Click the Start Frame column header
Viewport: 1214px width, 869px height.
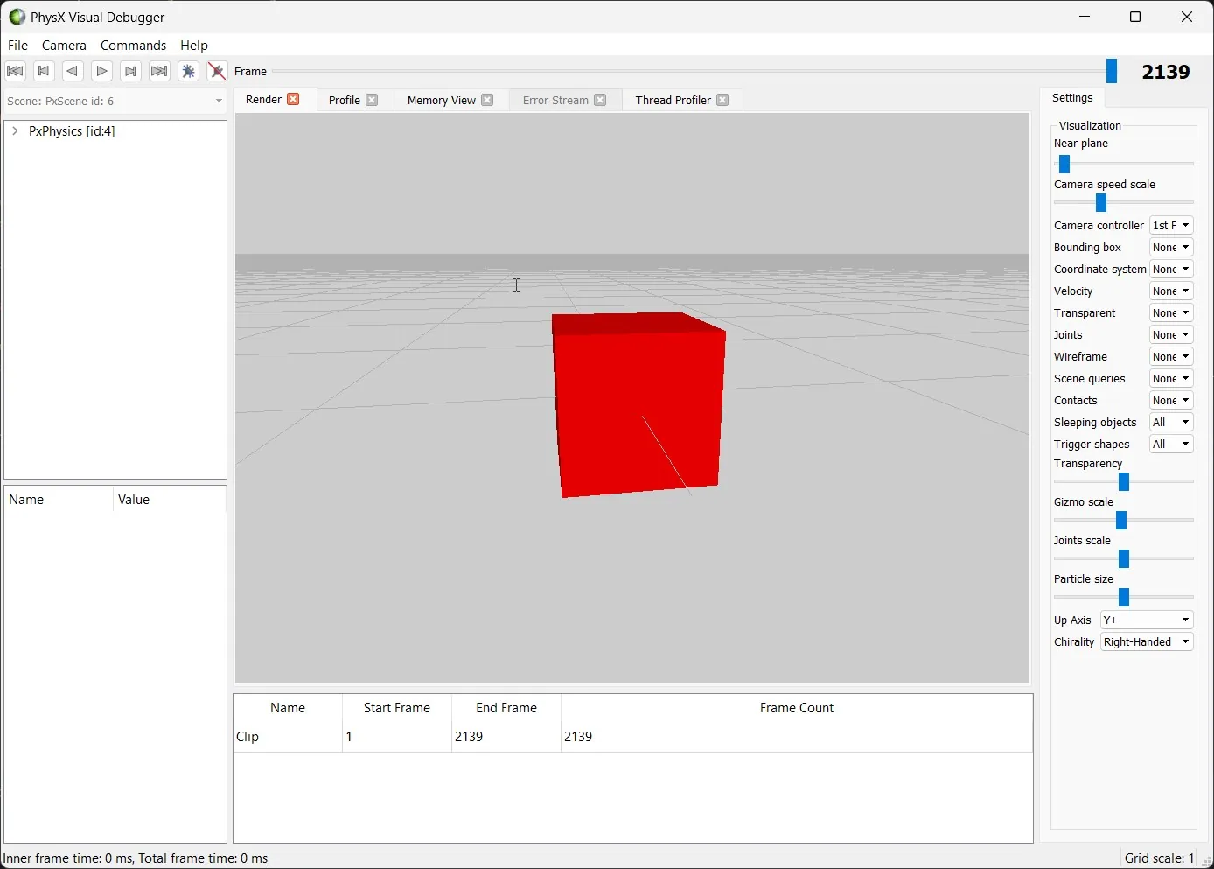(397, 708)
